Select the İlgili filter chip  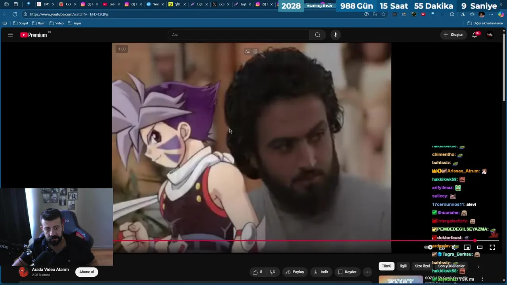point(403,266)
